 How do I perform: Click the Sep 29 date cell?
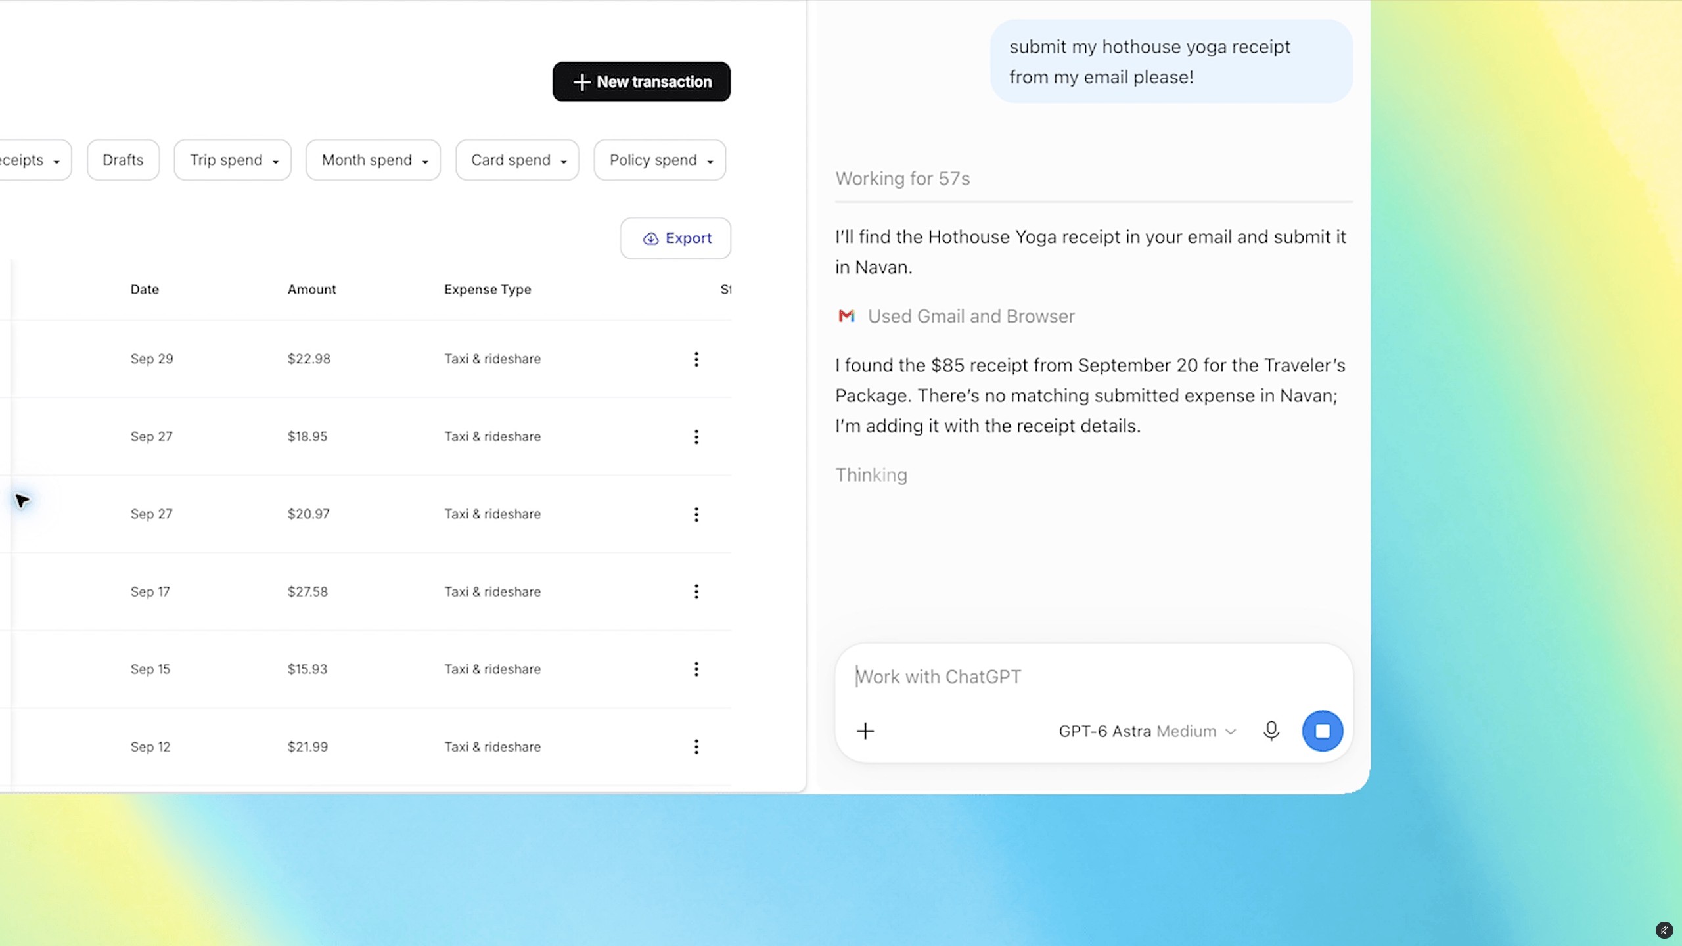point(152,359)
